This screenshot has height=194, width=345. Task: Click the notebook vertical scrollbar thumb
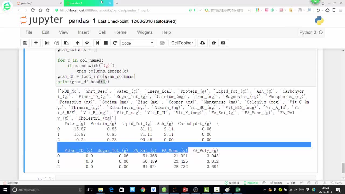click(x=343, y=168)
